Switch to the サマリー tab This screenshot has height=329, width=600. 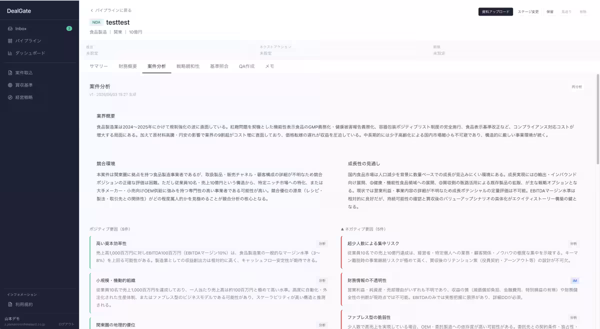click(98, 66)
